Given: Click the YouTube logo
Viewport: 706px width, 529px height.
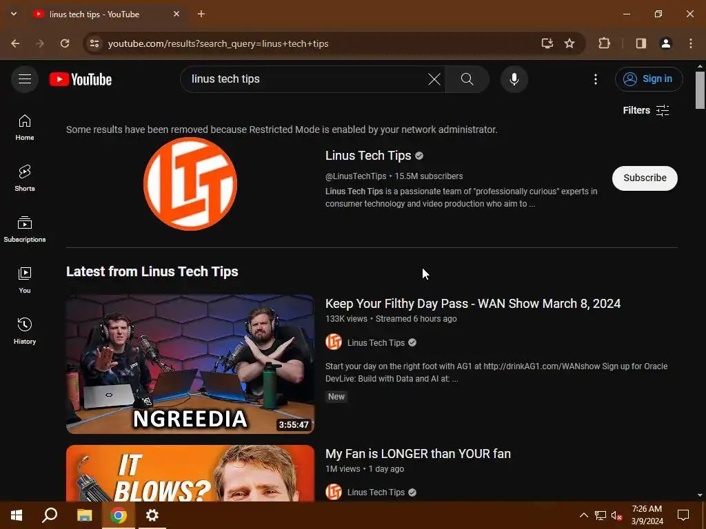Looking at the screenshot, I should click(81, 79).
